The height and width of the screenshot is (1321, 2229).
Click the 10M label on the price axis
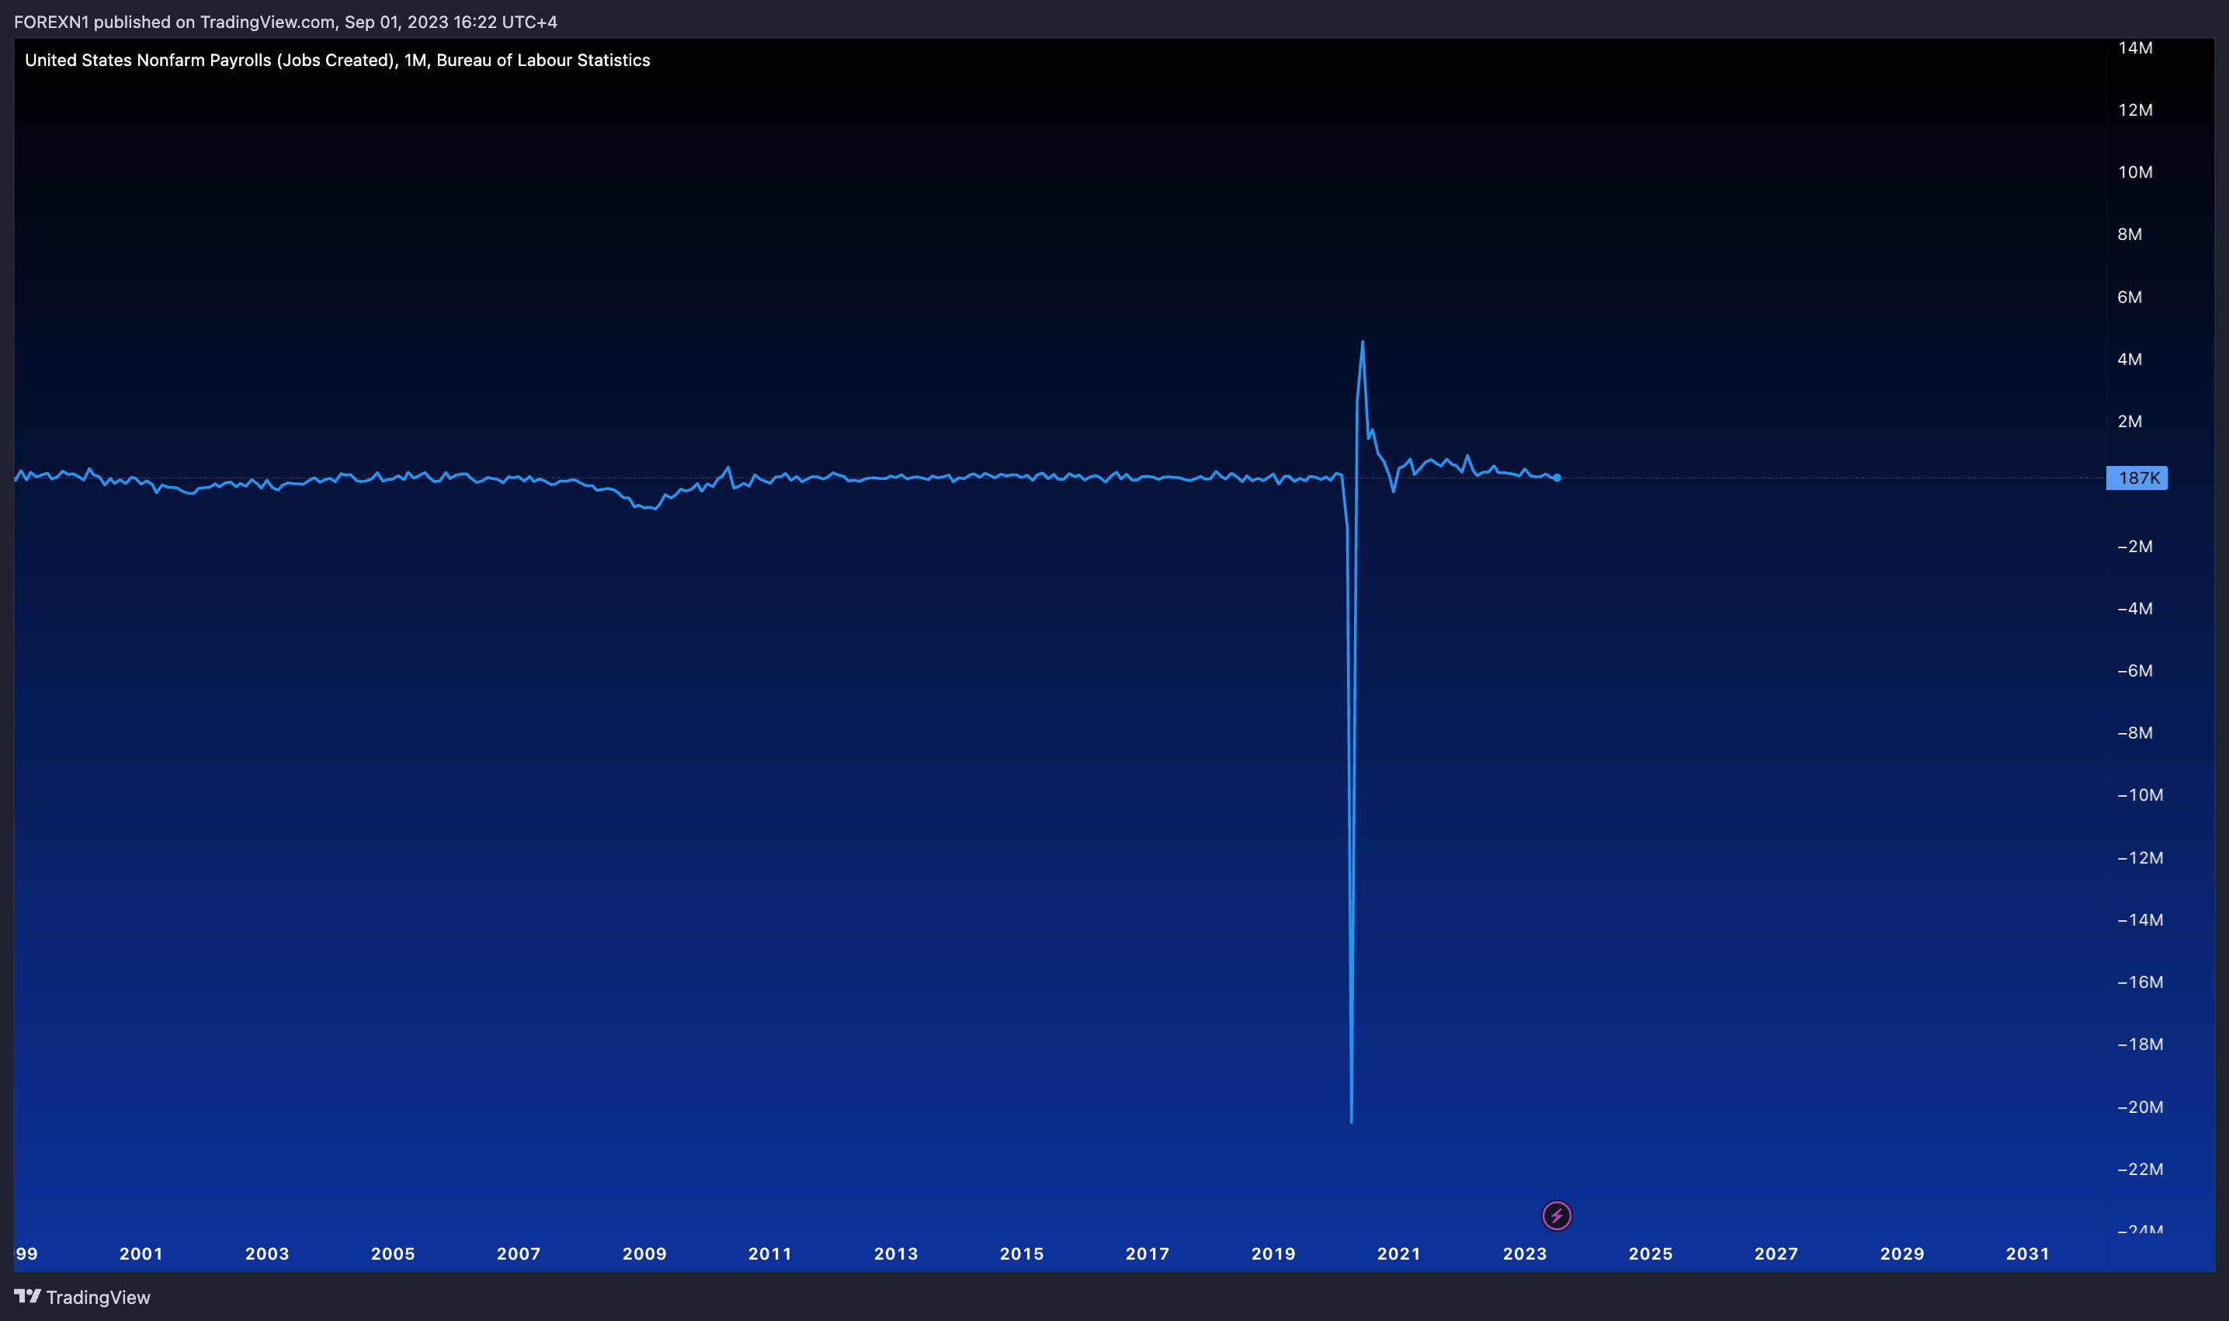pyautogui.click(x=2135, y=172)
